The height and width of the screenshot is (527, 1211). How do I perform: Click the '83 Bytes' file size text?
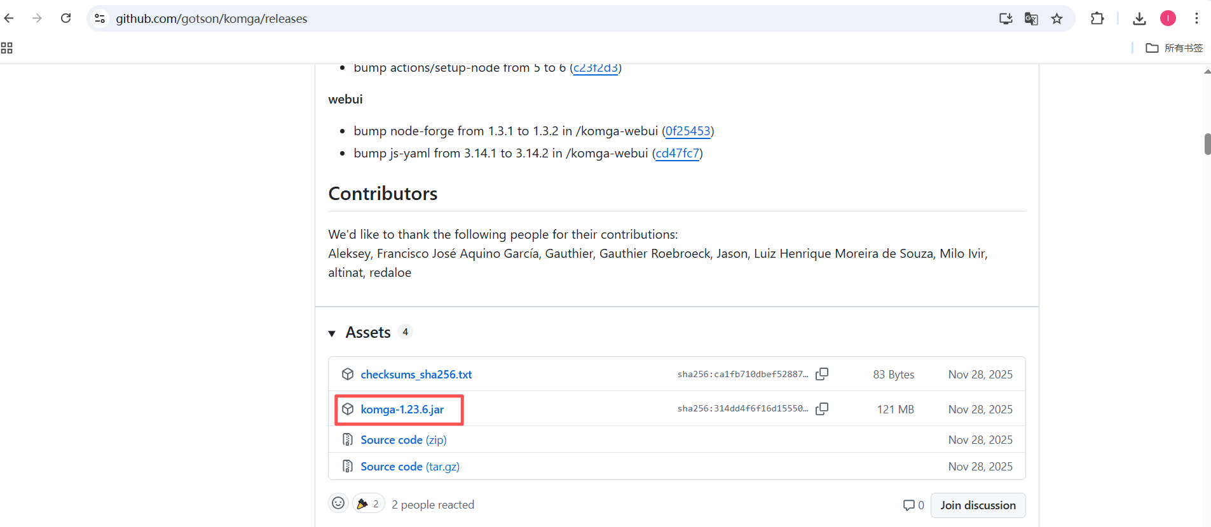click(894, 375)
